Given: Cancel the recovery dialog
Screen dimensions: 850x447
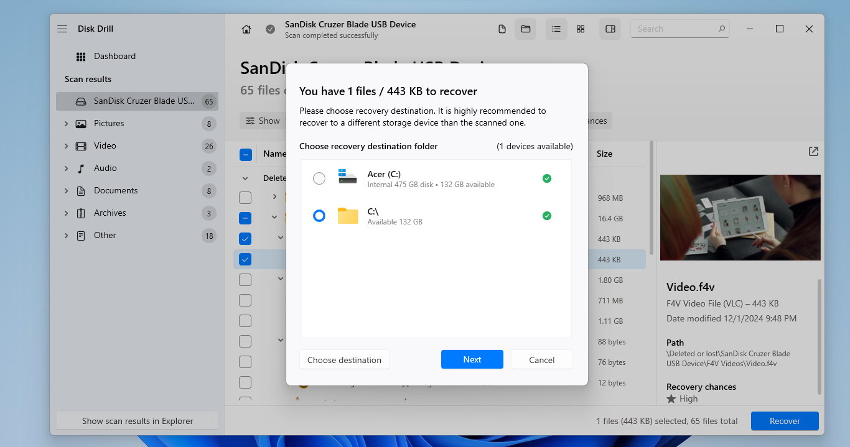Looking at the screenshot, I should (541, 359).
